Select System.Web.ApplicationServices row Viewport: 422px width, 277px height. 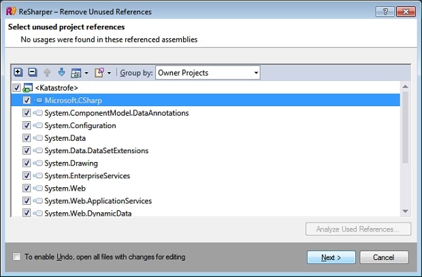coord(206,201)
